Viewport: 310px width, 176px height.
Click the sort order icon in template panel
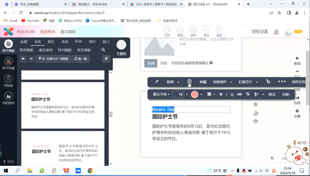[106, 59]
